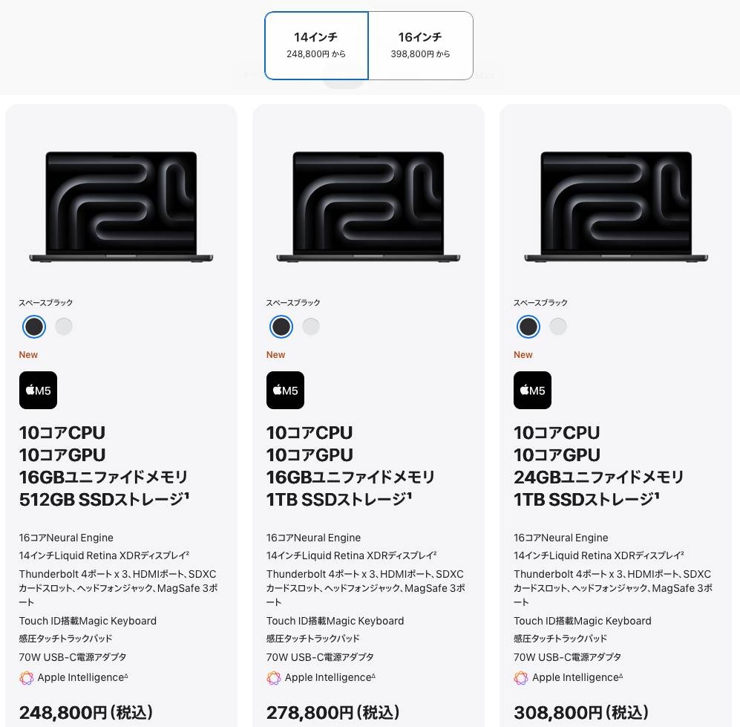The image size is (740, 727).
Task: Click M5 chip icon on 512GB model
Action: 39,390
